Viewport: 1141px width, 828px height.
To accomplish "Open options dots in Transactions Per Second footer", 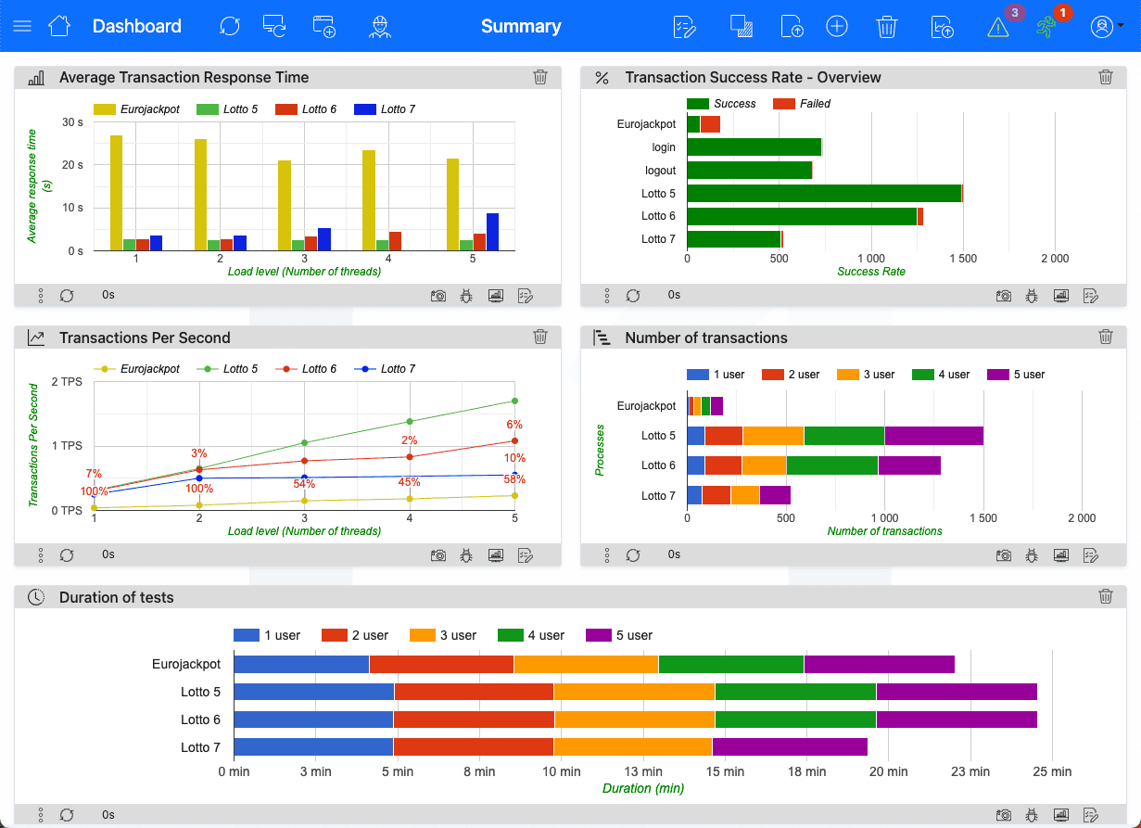I will pyautogui.click(x=41, y=555).
